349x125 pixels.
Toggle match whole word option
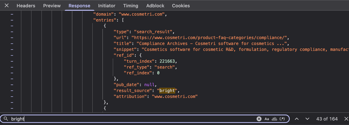(274, 119)
